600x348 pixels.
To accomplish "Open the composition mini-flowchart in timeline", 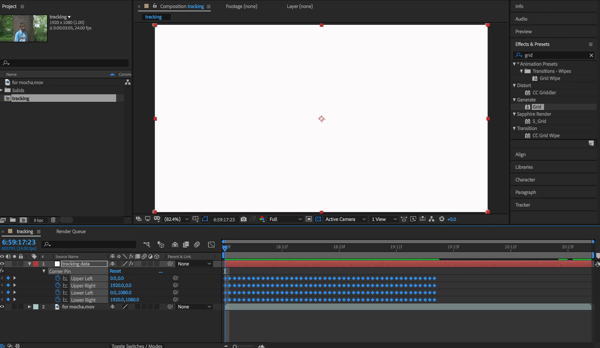I will coord(147,245).
